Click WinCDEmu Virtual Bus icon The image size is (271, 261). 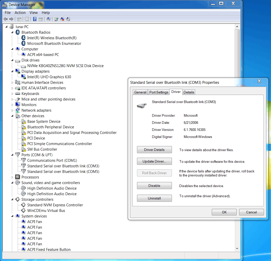pos(24,210)
